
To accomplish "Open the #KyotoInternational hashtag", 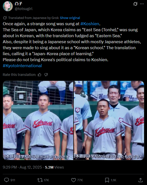I will [22, 66].
